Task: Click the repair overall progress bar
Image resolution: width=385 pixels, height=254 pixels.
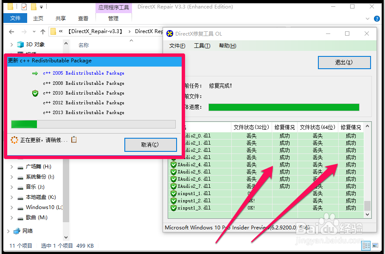Action: point(284,107)
